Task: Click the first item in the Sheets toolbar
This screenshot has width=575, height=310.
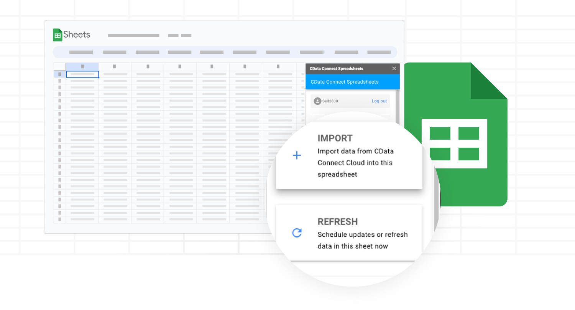Action: (81, 52)
